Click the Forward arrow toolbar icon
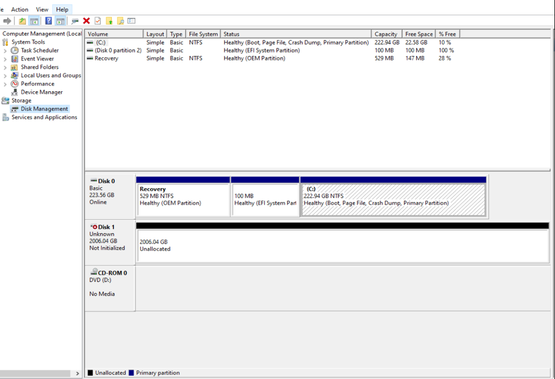This screenshot has width=555, height=379. point(7,21)
